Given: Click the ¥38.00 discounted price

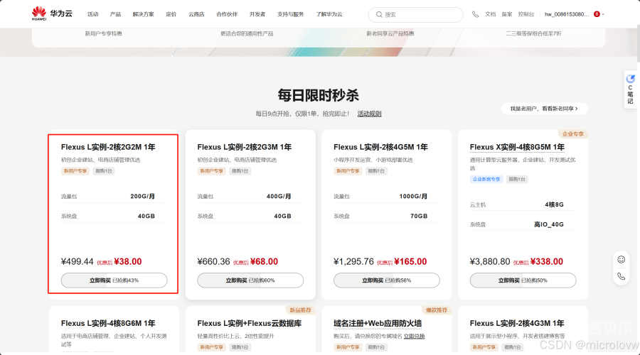Looking at the screenshot, I should 128,262.
